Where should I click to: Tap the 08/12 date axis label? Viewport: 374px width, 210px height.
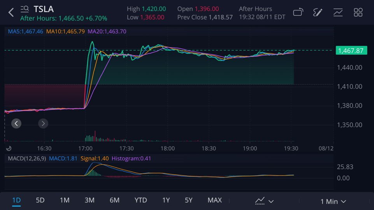point(326,149)
